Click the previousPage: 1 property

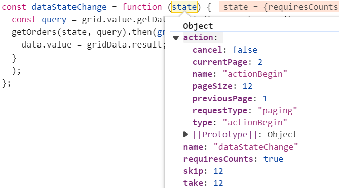click(x=230, y=99)
